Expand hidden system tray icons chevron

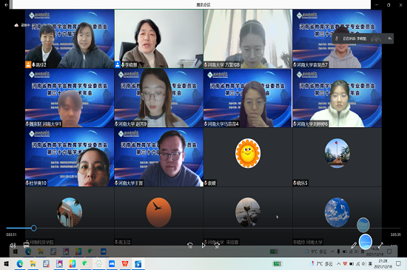point(338,264)
